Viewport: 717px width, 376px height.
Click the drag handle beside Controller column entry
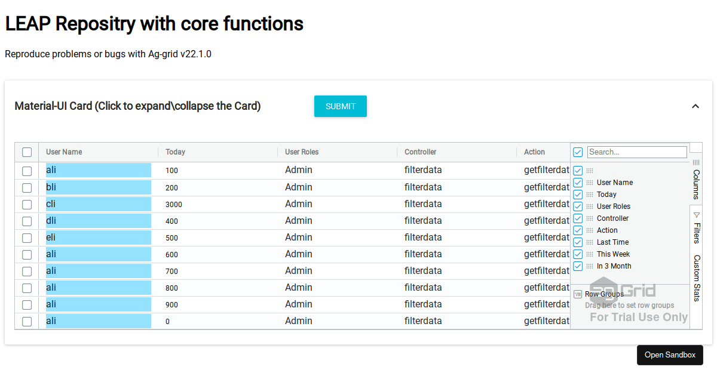(x=589, y=218)
